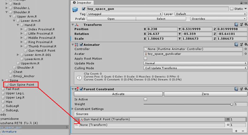Open Animator component preset icon

coord(241,44)
